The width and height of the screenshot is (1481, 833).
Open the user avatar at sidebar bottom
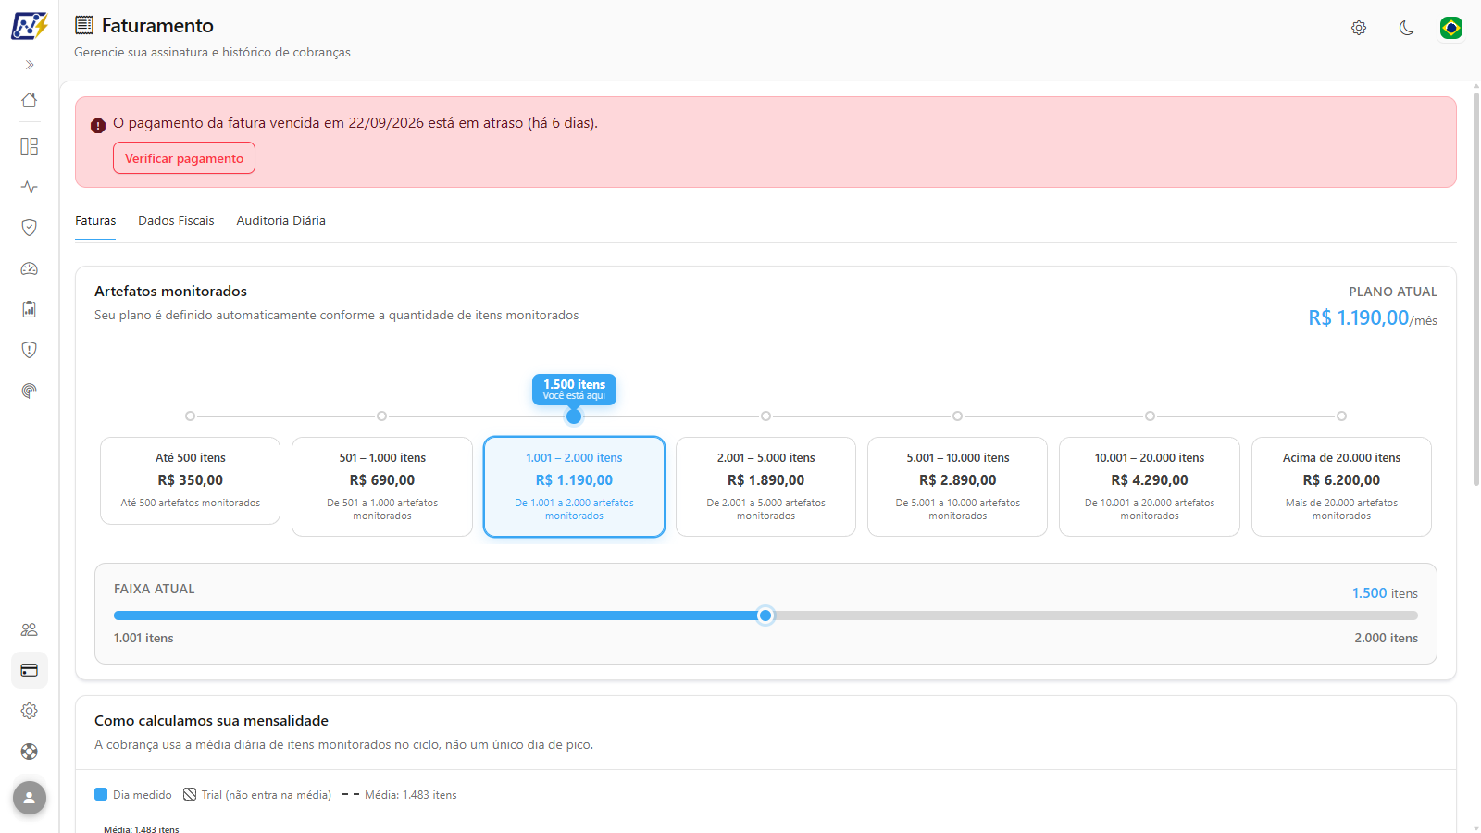30,798
